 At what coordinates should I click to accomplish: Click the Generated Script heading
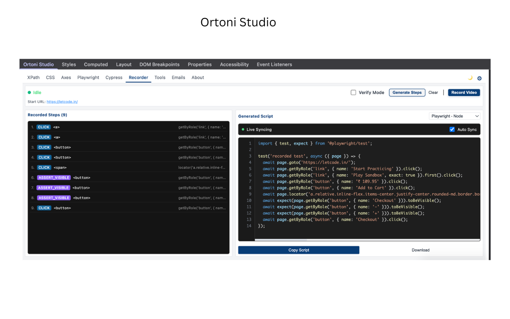coord(255,116)
